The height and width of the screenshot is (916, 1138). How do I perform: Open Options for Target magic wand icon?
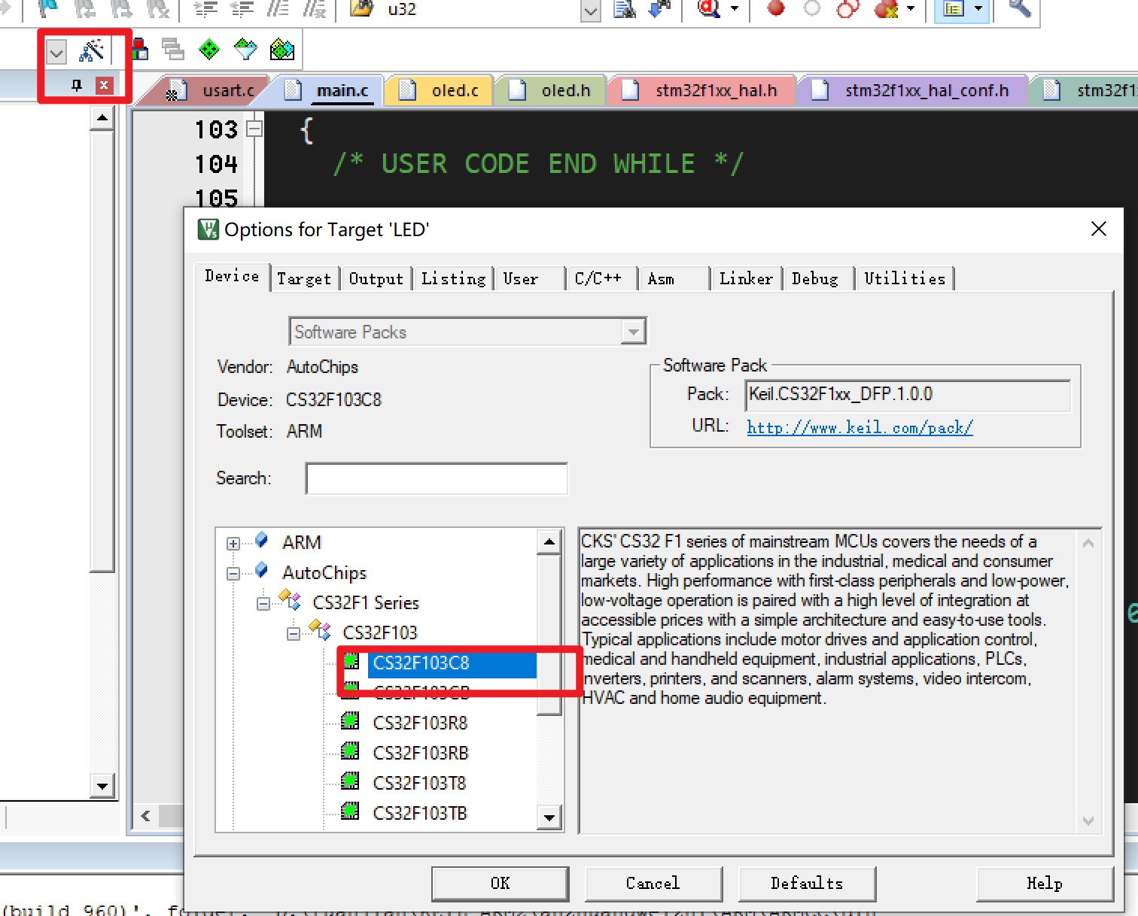92,50
